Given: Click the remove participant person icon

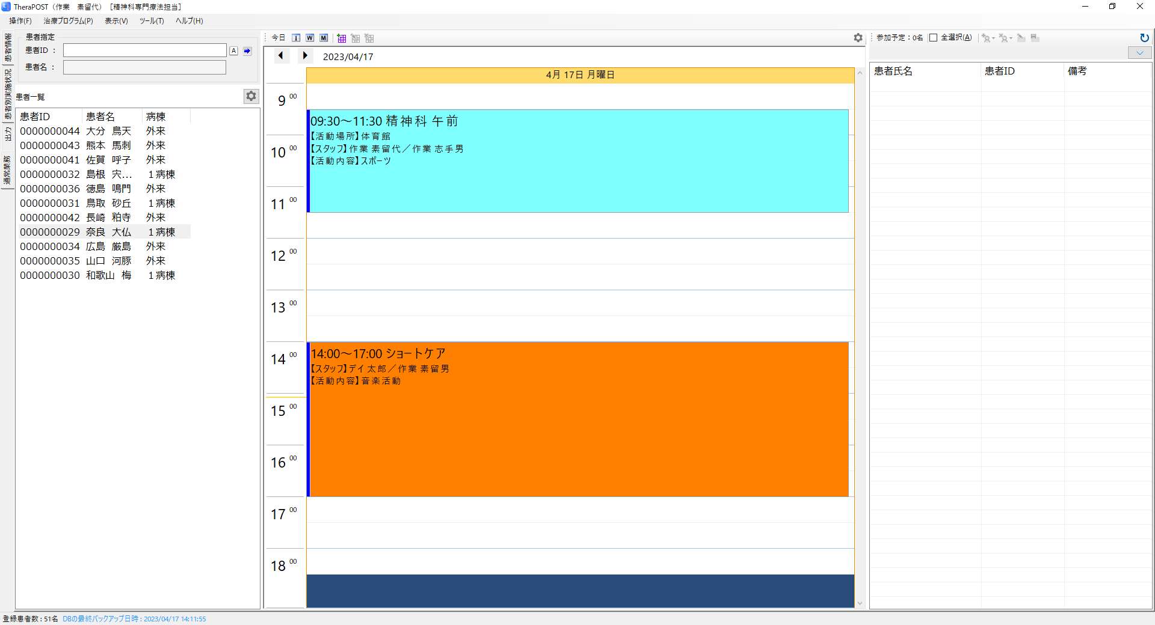Looking at the screenshot, I should pyautogui.click(x=1003, y=38).
